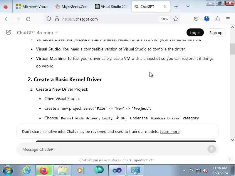Go back one page
Viewport: 235px width, 176px height.
pyautogui.click(x=7, y=19)
